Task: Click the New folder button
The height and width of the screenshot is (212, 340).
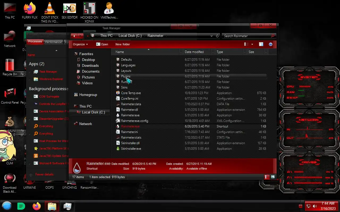Action: point(123,44)
